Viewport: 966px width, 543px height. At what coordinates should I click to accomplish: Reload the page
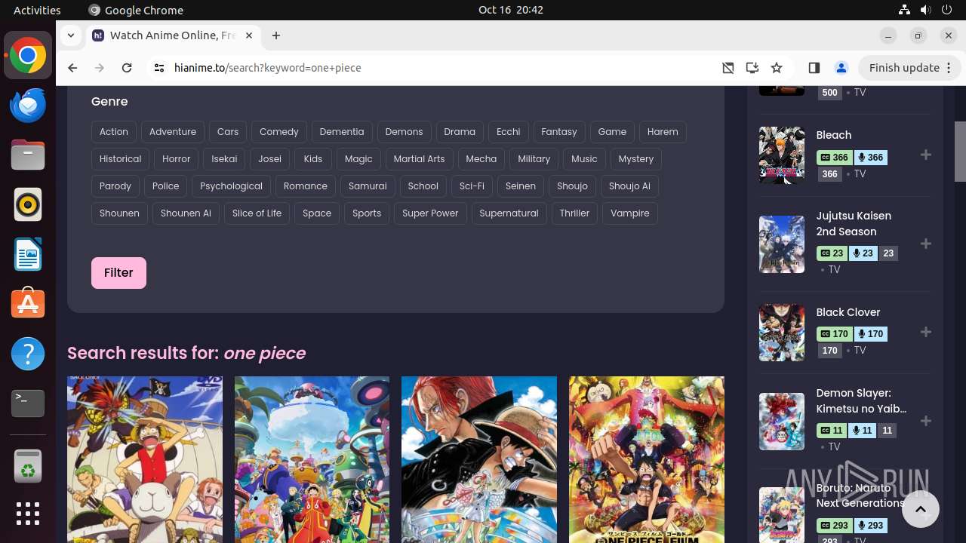point(127,68)
